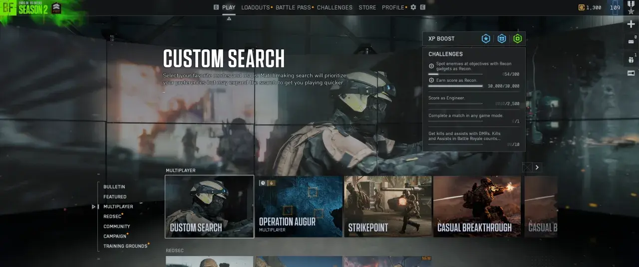Viewport: 639px width, 267px height.
Task: Click the Recon icon beside Earn score challenge
Action: [x=431, y=80]
